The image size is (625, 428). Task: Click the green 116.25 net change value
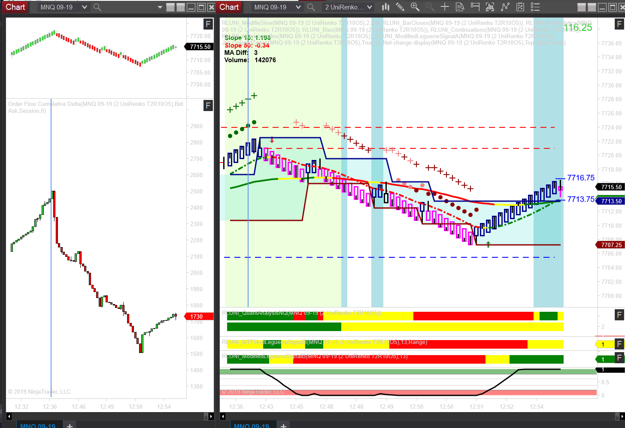(578, 27)
